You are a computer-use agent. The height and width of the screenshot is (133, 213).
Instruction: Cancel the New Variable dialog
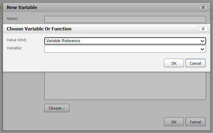tap(195, 122)
